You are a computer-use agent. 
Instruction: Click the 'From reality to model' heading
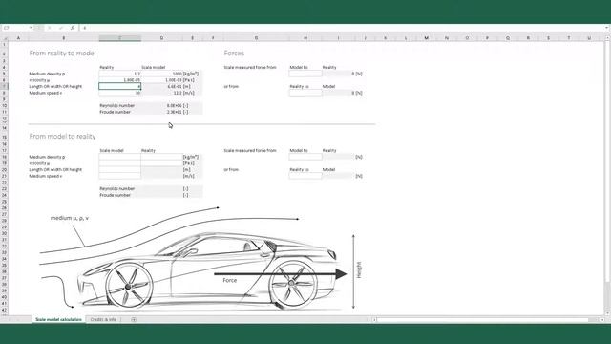(x=62, y=54)
